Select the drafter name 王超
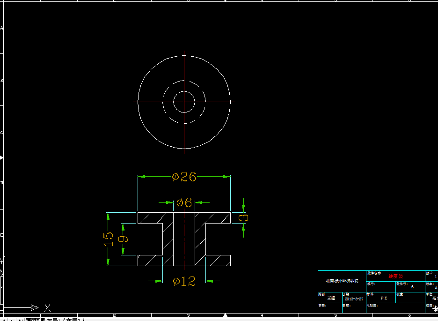The image size is (438, 321). pyautogui.click(x=331, y=298)
